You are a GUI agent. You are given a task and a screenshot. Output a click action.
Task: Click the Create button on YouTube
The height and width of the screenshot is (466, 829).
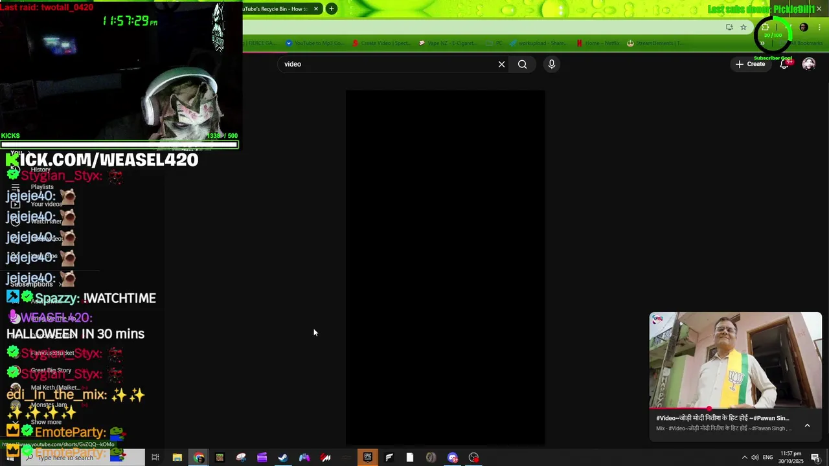pos(750,64)
